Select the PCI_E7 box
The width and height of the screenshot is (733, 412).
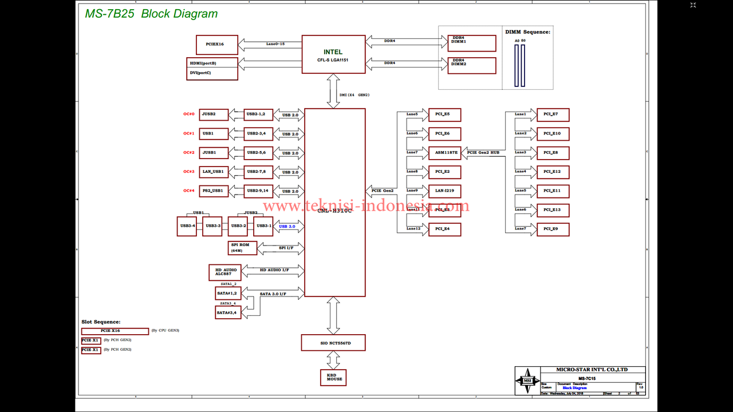553,114
